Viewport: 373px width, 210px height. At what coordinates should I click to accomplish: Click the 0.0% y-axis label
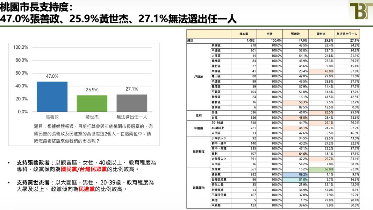pyautogui.click(x=23, y=112)
